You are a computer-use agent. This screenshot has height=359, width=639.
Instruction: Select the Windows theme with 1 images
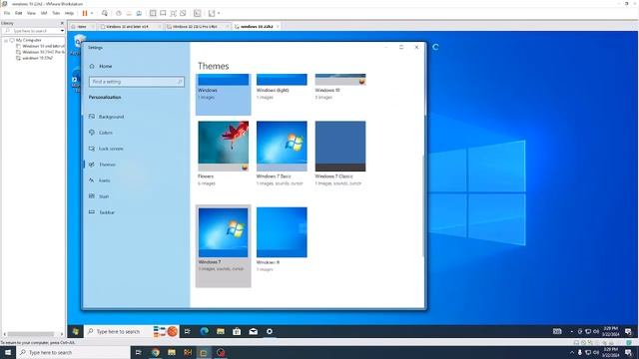click(x=223, y=94)
